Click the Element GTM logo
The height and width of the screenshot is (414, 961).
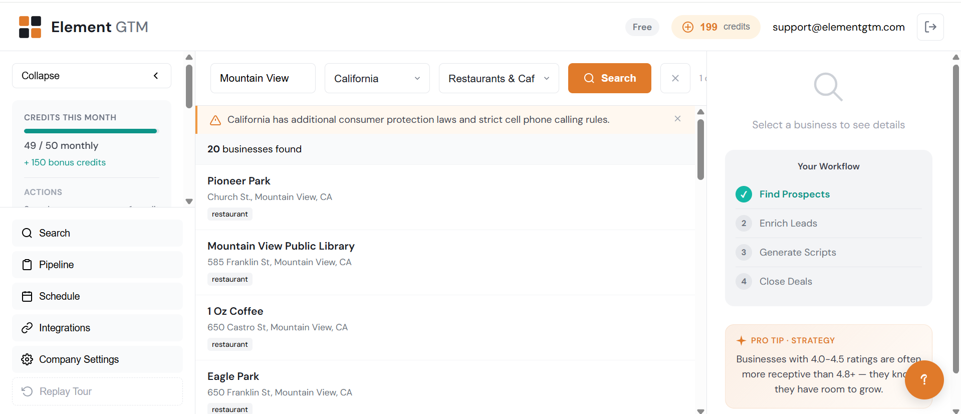30,27
